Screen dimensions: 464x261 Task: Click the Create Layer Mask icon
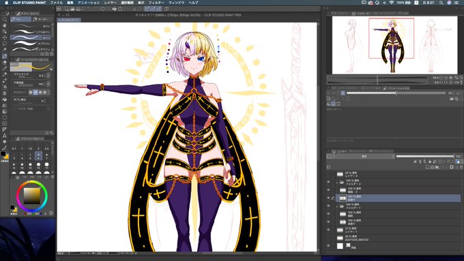pos(452,168)
